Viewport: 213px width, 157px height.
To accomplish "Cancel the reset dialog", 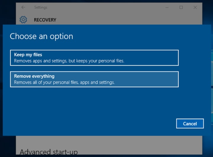I will 190,123.
